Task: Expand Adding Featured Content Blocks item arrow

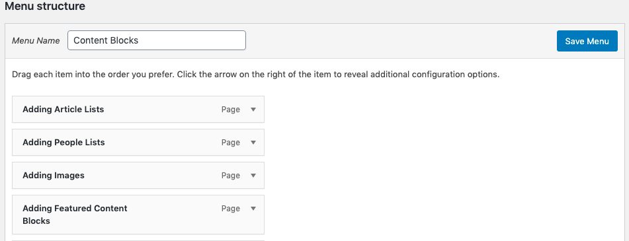Action: coord(253,208)
